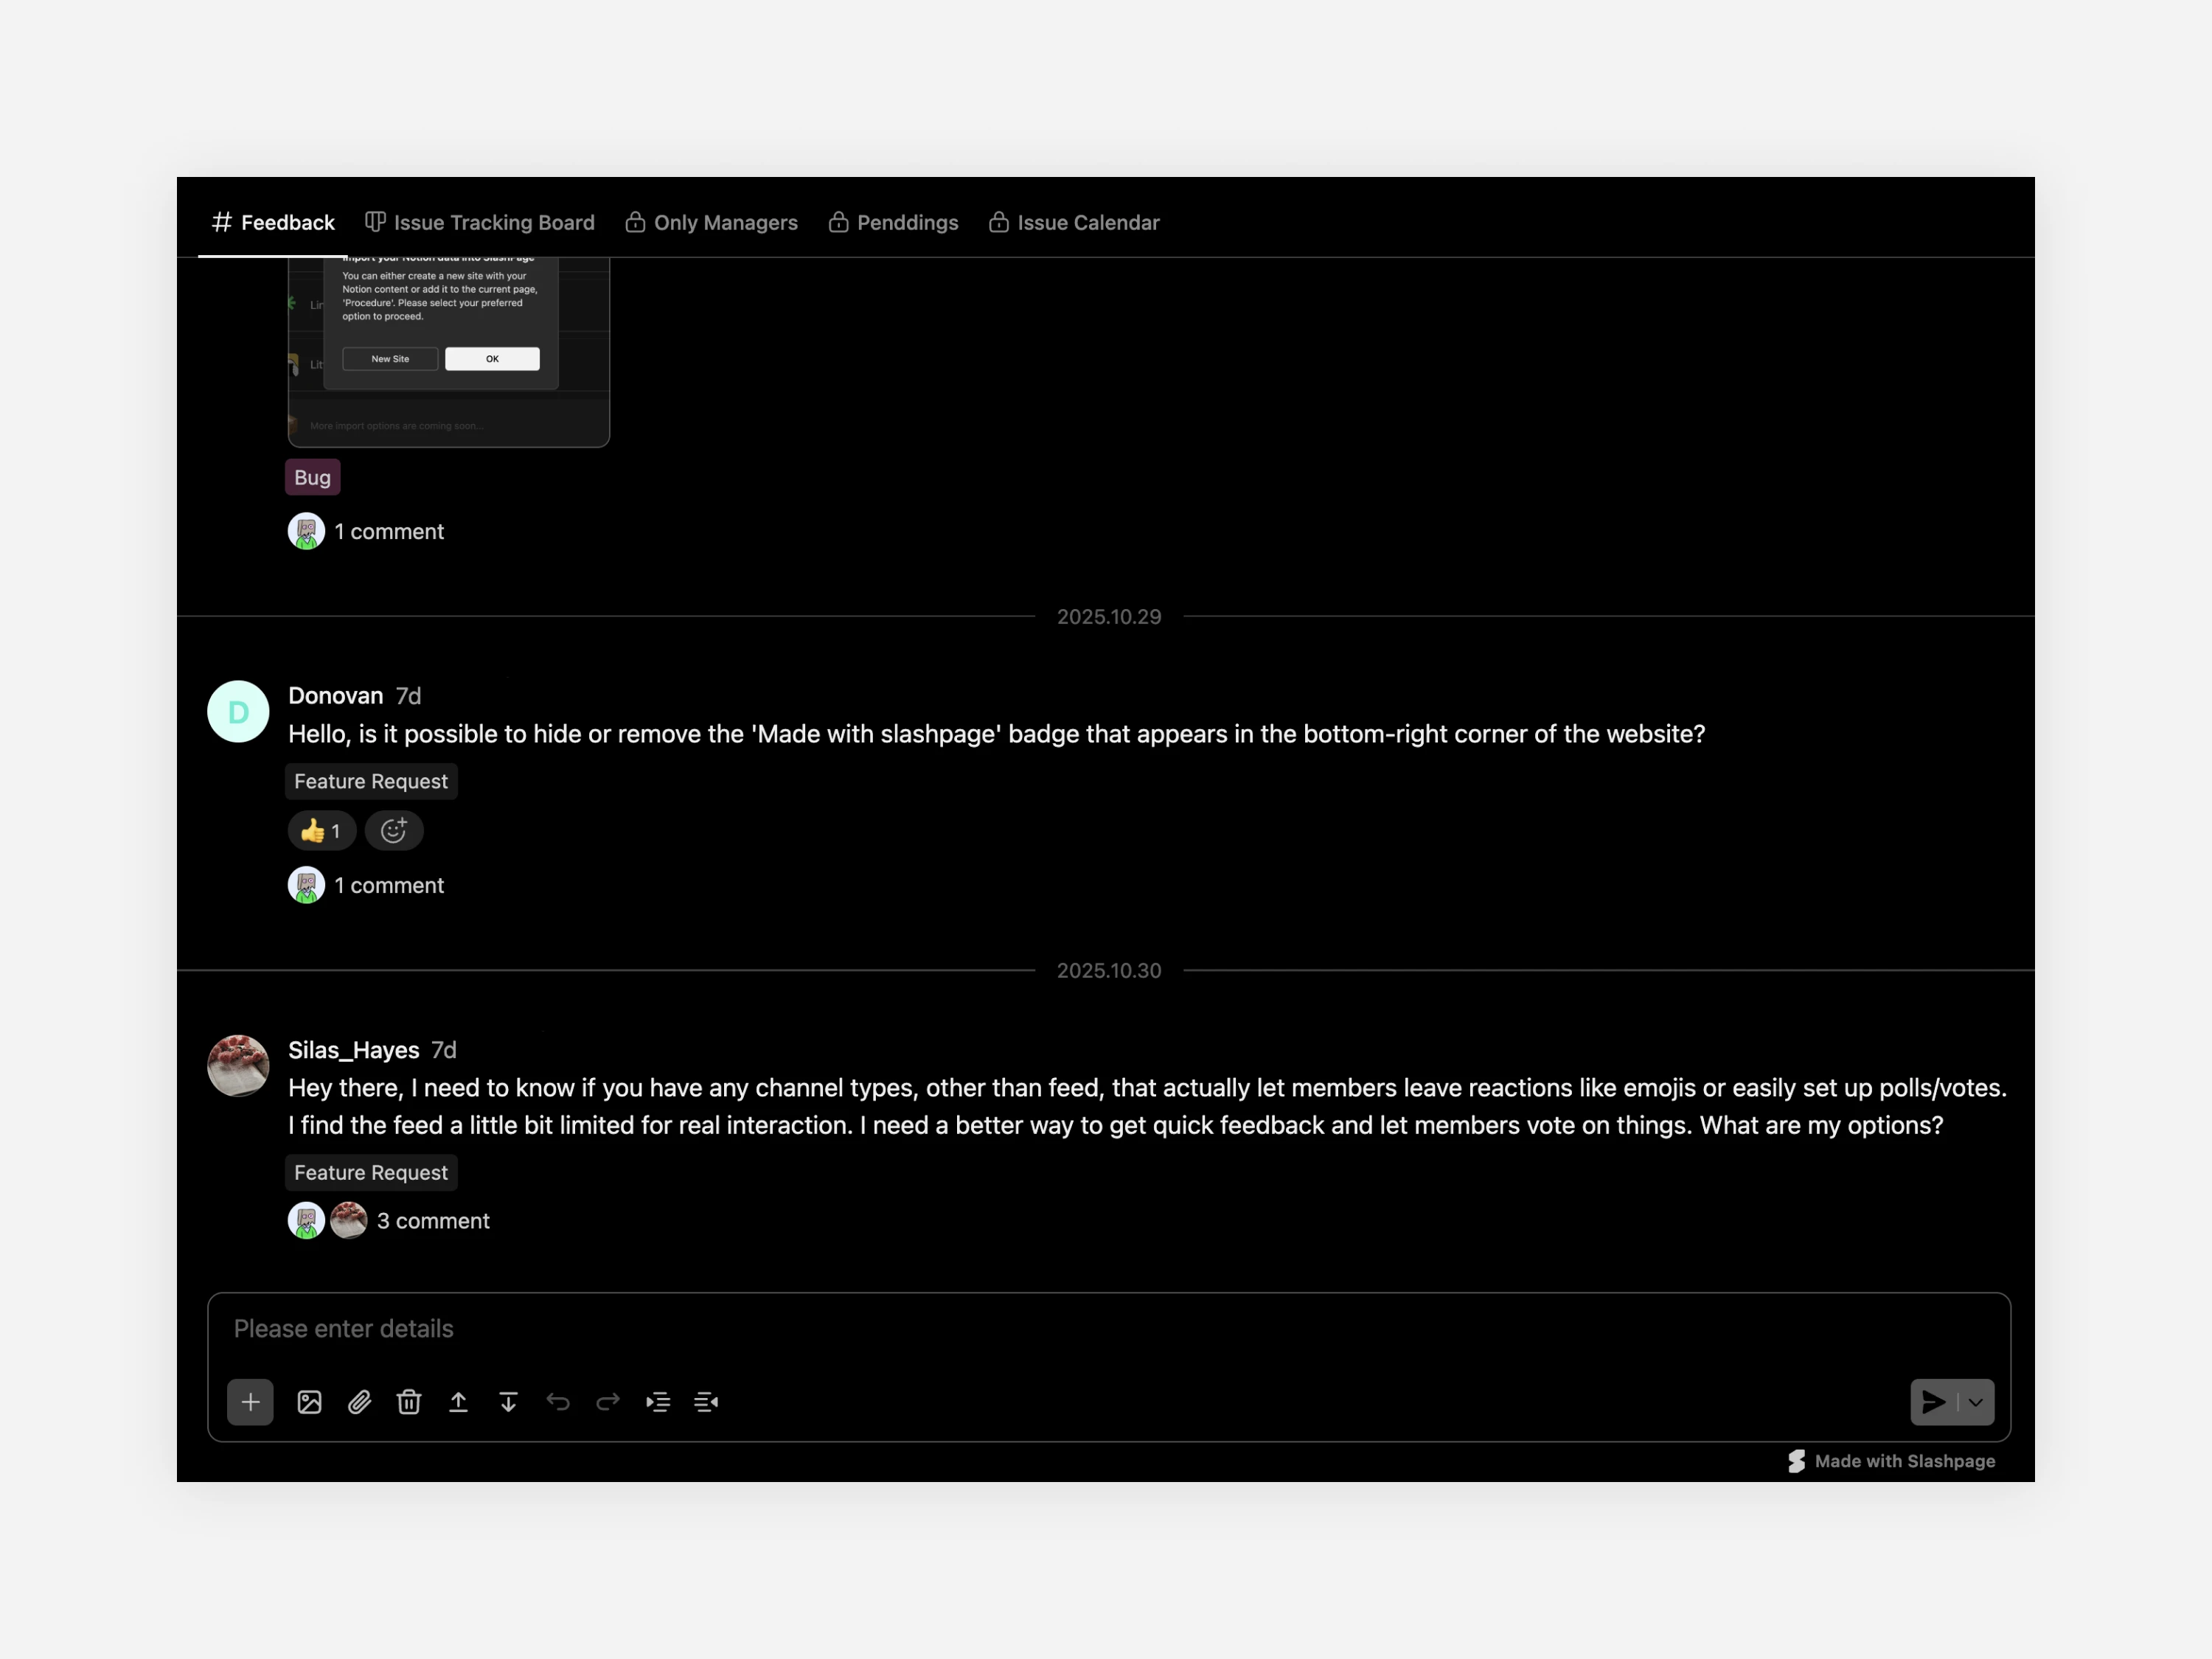The width and height of the screenshot is (2212, 1659).
Task: Increase indent using the indent icon
Action: (x=657, y=1402)
